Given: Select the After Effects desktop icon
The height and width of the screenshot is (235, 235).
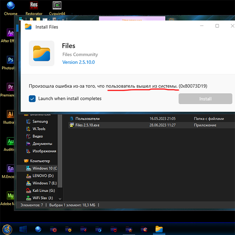Looking at the screenshot, I should (7, 36).
